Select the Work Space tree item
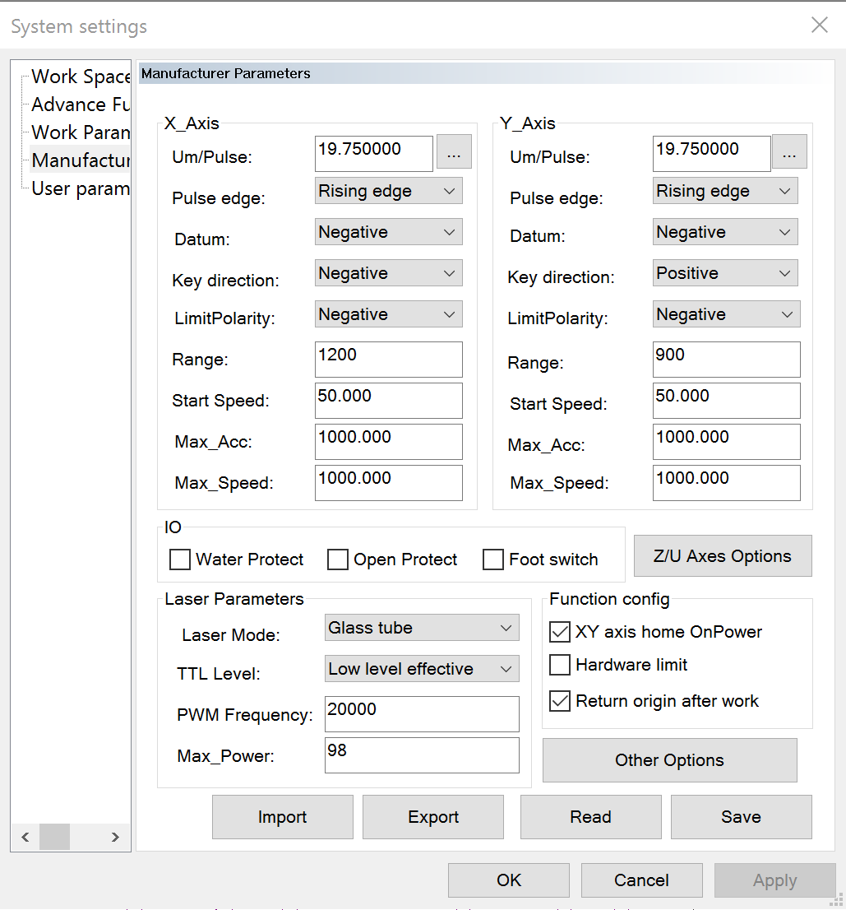846x910 pixels. pyautogui.click(x=80, y=77)
